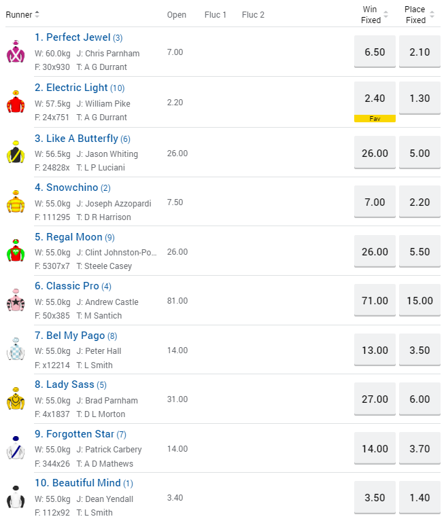Click Perfect Jewel's pink jockey silk icon

pyautogui.click(x=15, y=52)
